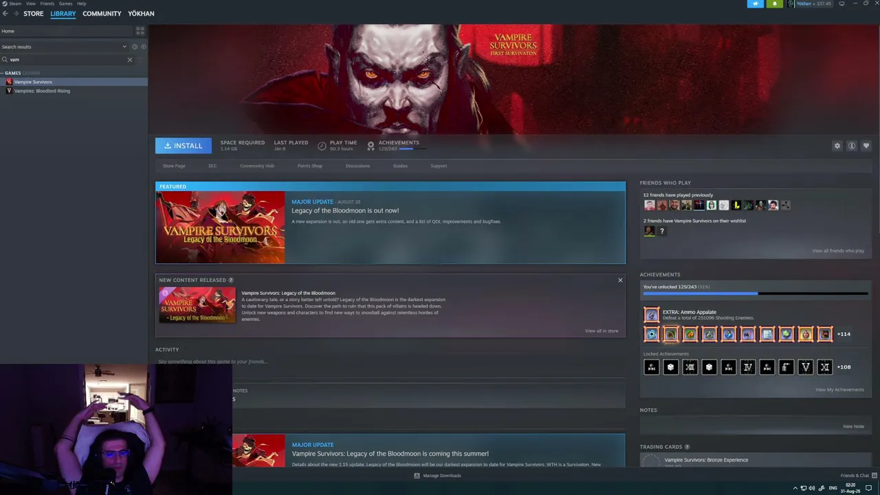Open Windows network tray icon
The image size is (880, 495).
804,488
